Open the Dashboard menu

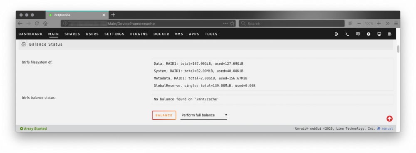[30, 34]
